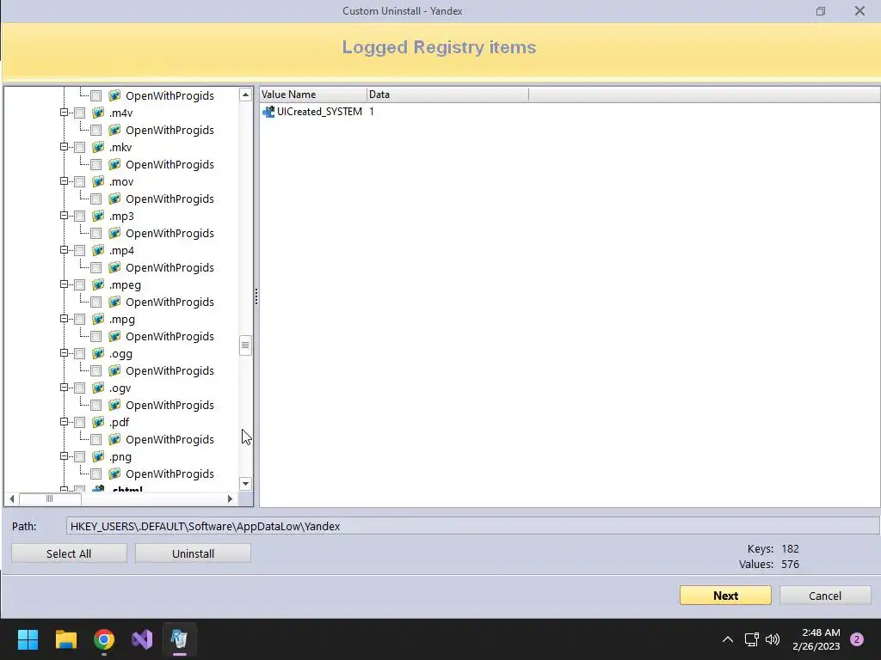The width and height of the screenshot is (881, 660).
Task: Collapse the .mkv tree node
Action: click(x=64, y=146)
